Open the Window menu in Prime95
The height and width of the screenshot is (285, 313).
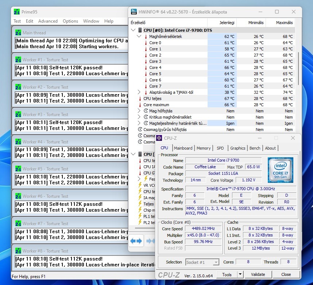[91, 21]
